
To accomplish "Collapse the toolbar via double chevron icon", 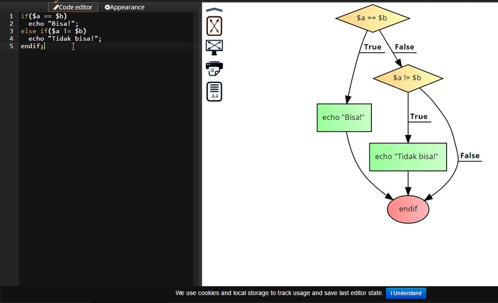I will 213,9.
